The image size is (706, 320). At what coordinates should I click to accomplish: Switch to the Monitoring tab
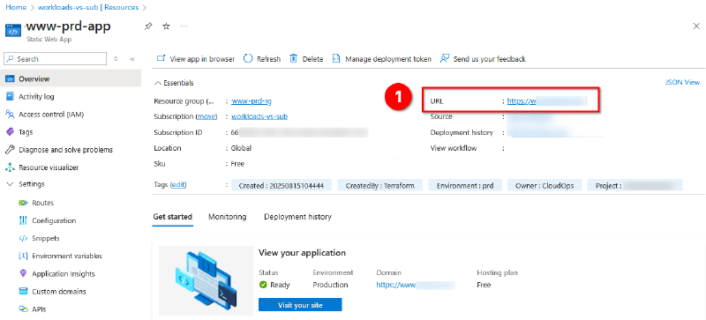[x=228, y=217]
